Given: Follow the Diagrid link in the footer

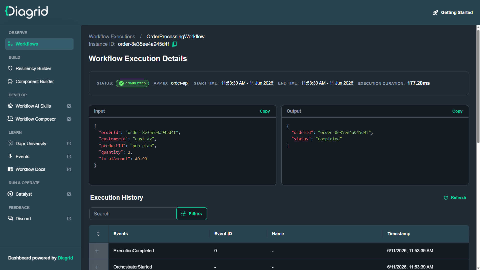Looking at the screenshot, I should point(65,258).
